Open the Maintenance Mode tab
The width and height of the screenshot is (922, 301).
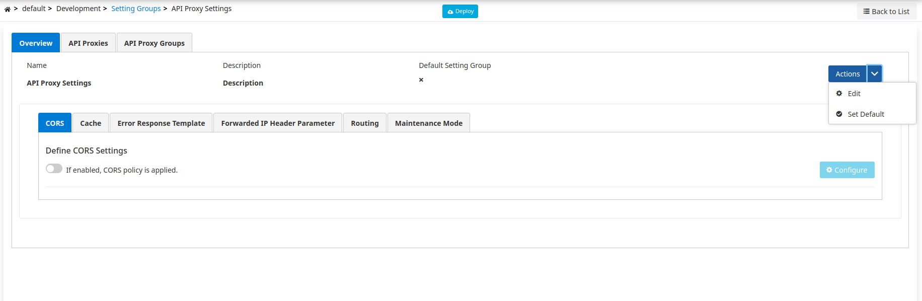coord(428,123)
